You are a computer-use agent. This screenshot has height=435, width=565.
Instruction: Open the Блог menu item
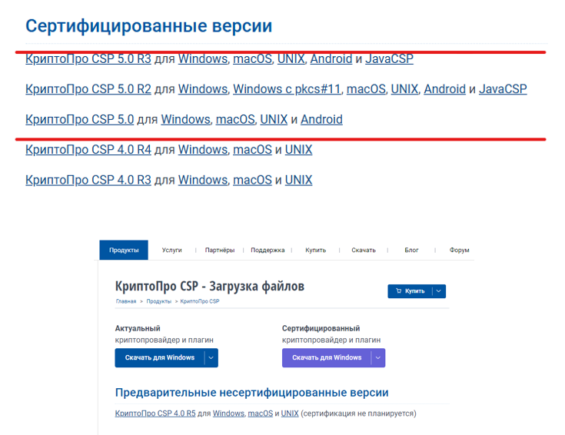click(x=411, y=250)
